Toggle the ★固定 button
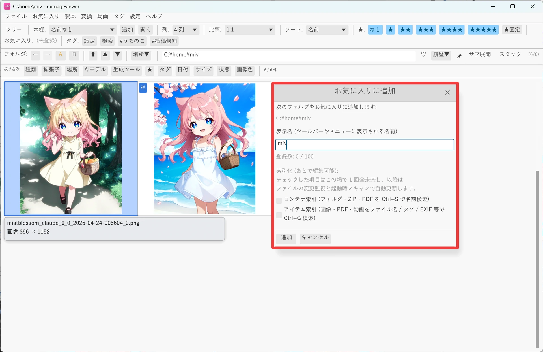The width and height of the screenshot is (543, 352). (512, 30)
